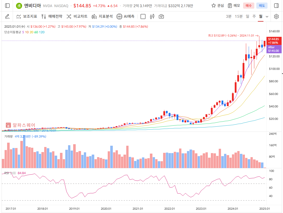Viewport: 283px width, 213px height.
Task: Click the 2020.01 date axis label
Action: point(106,209)
